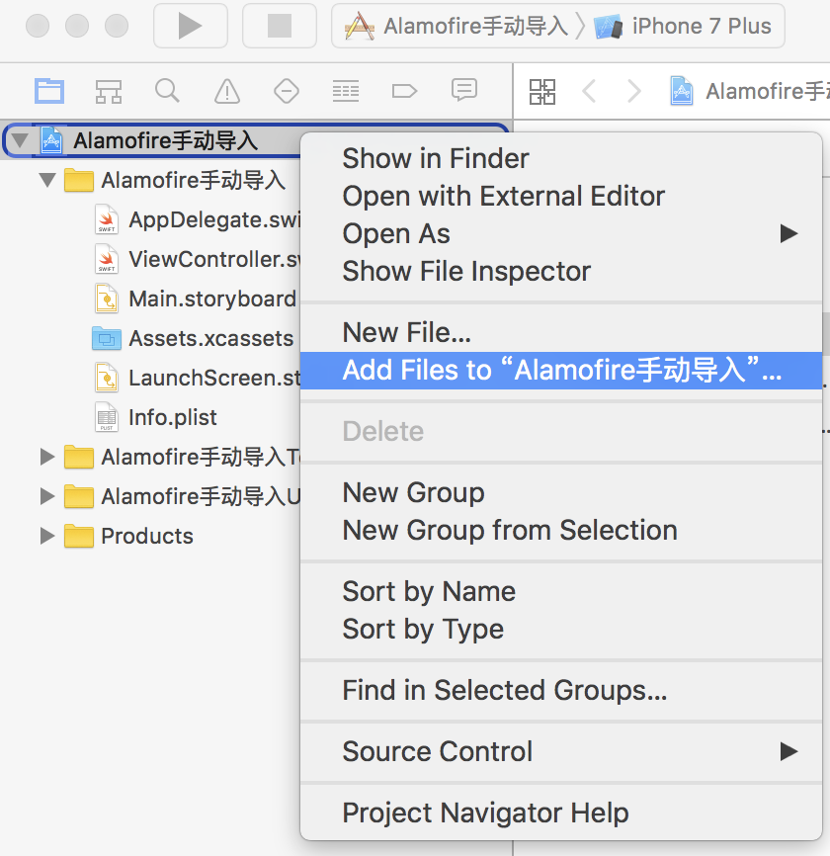Click the AppDelegate Swift file icon
This screenshot has height=856, width=830.
pos(107,219)
